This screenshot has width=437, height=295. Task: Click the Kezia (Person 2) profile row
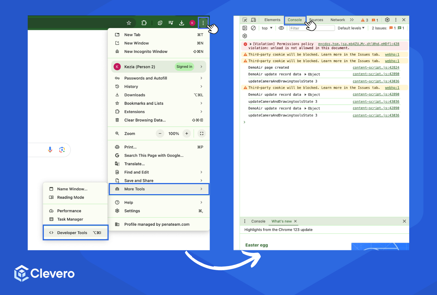pyautogui.click(x=159, y=67)
